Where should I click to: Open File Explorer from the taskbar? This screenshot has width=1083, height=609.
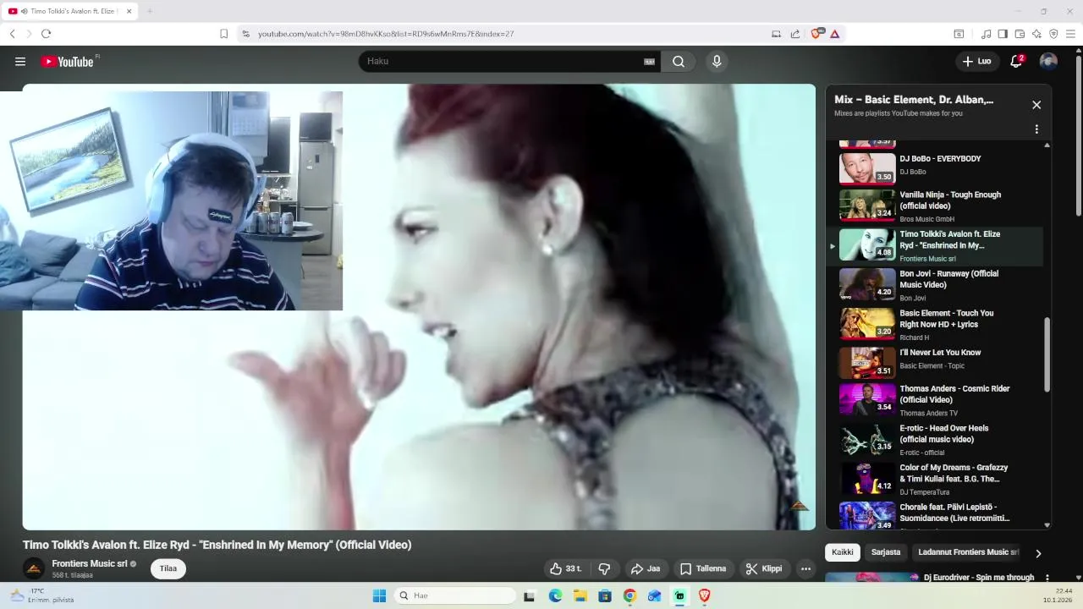(580, 595)
